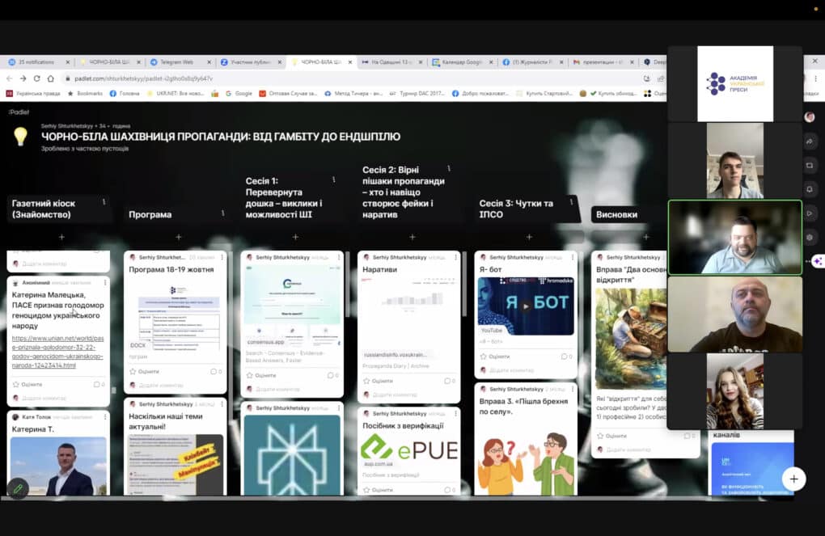825x536 pixels.
Task: Click the round plus button to add post
Action: coord(793,479)
